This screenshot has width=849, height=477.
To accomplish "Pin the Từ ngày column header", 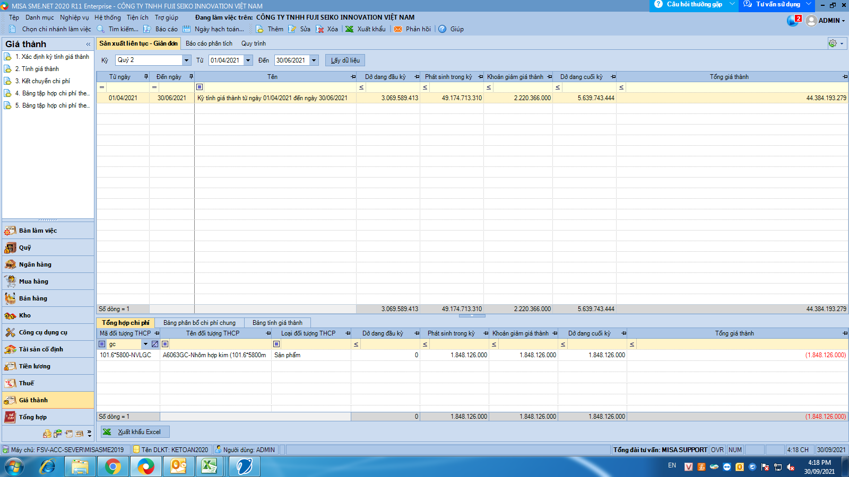I will (x=146, y=77).
